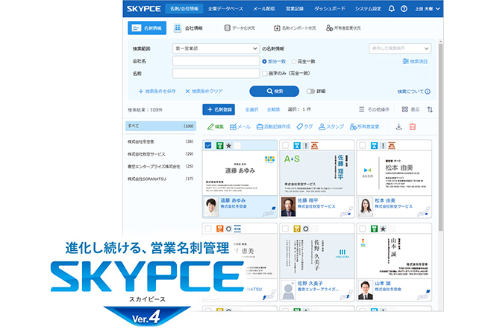The width and height of the screenshot is (485, 335).
Task: Open 検索について info icon
Action: coord(428,92)
